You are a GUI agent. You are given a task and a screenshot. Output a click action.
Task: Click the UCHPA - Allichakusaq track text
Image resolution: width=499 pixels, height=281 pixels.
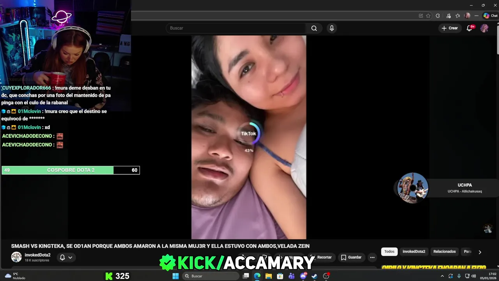coord(465,191)
